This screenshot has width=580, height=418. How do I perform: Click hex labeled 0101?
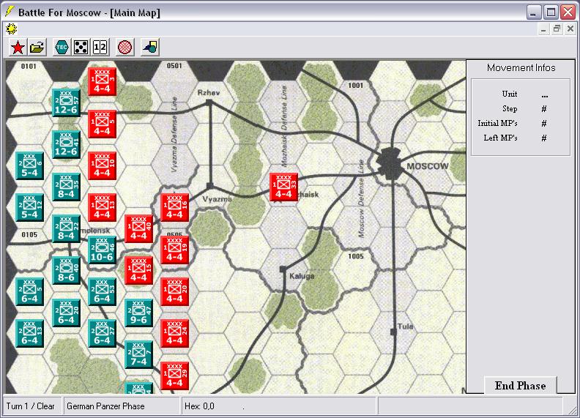[x=29, y=81]
